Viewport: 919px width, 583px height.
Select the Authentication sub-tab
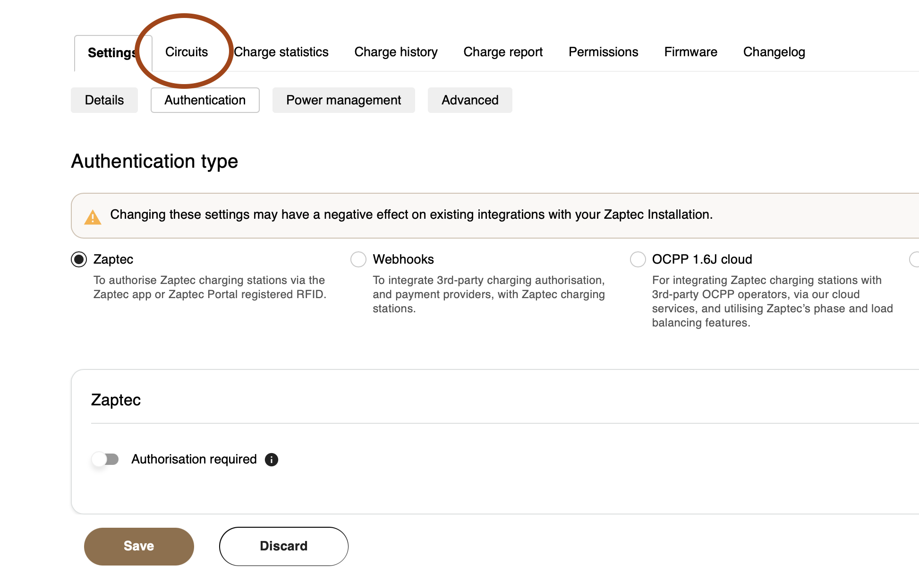pyautogui.click(x=205, y=100)
